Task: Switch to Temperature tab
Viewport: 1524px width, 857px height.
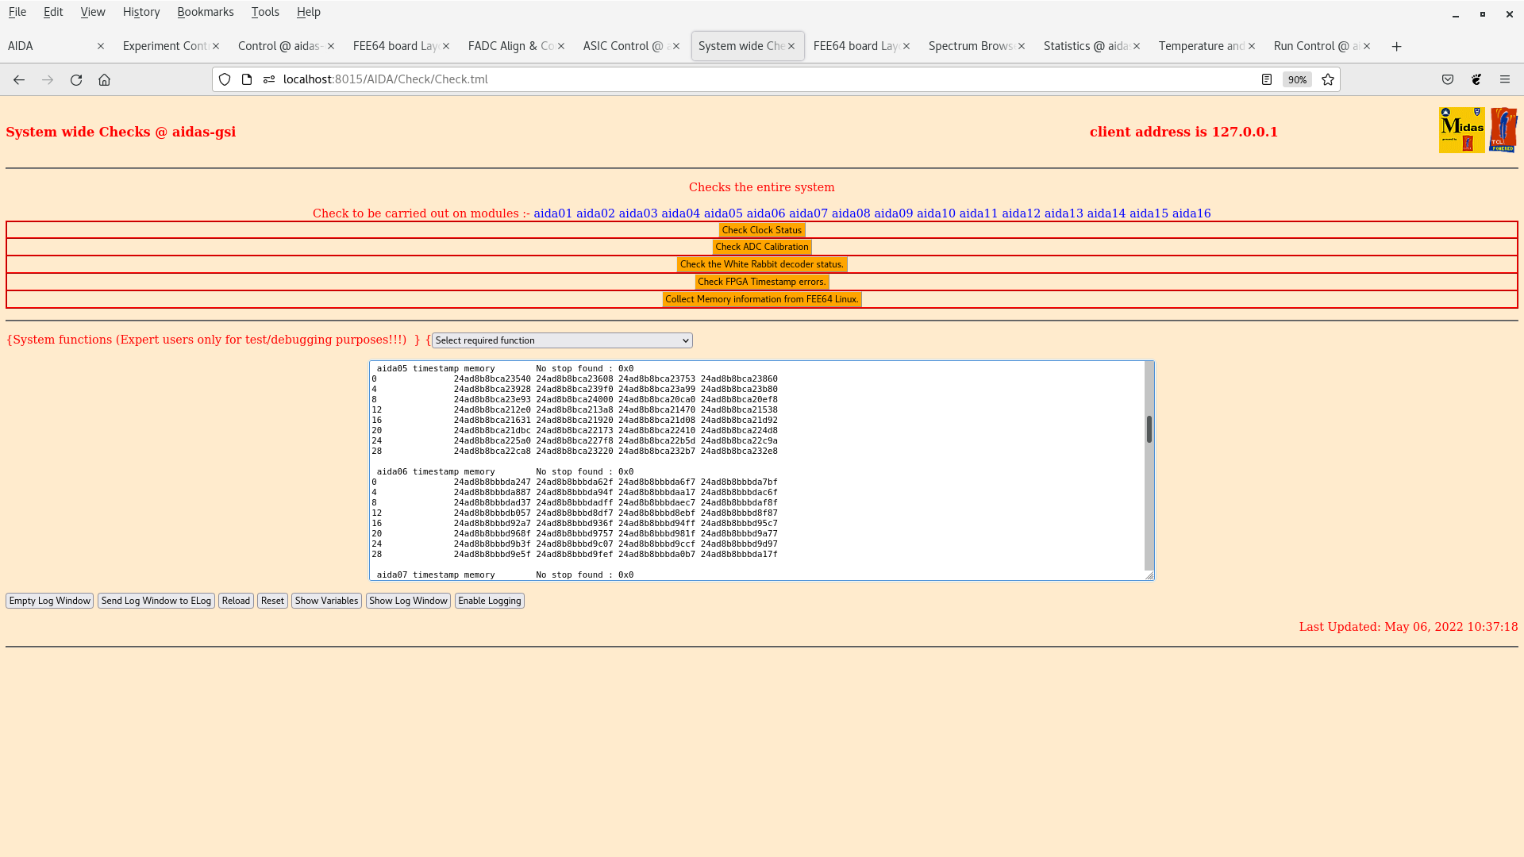Action: pos(1201,46)
